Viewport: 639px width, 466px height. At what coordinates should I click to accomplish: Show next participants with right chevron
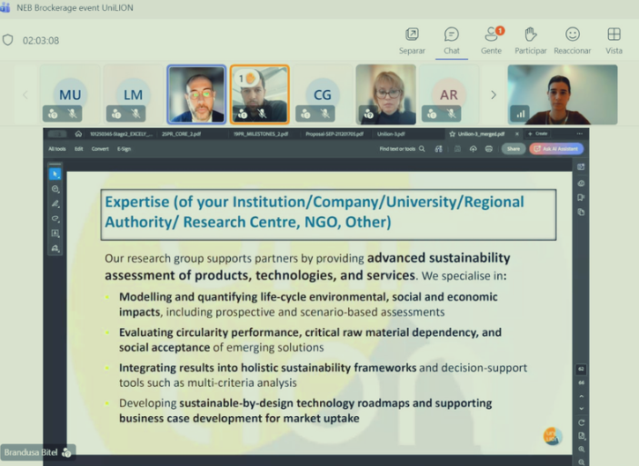pyautogui.click(x=494, y=94)
